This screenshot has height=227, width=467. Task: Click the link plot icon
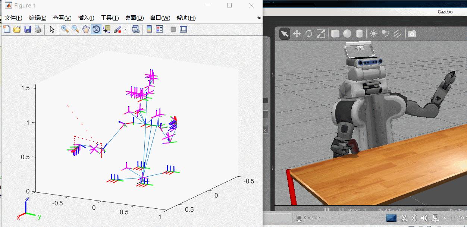pyautogui.click(x=135, y=29)
